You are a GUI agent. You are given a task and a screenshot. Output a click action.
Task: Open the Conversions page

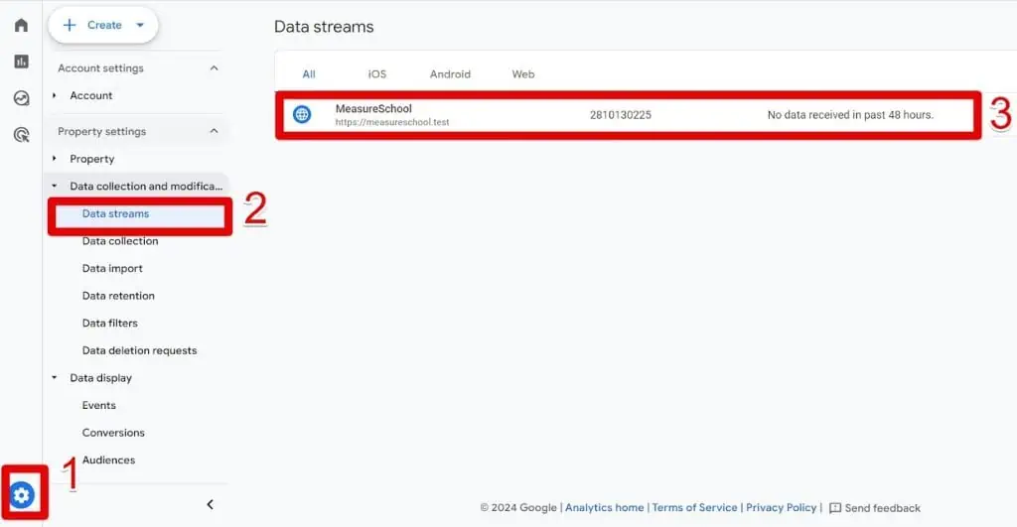113,433
